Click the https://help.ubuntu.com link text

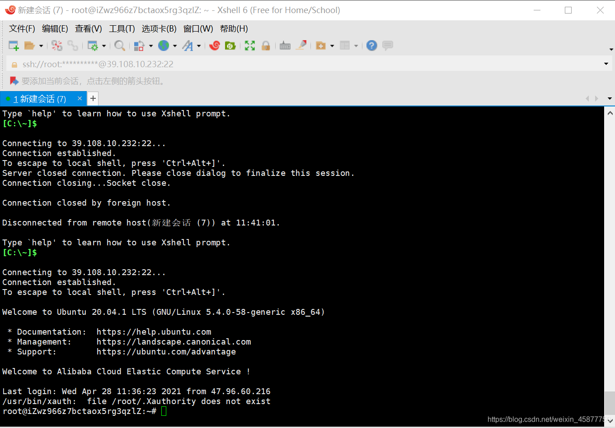tap(154, 332)
